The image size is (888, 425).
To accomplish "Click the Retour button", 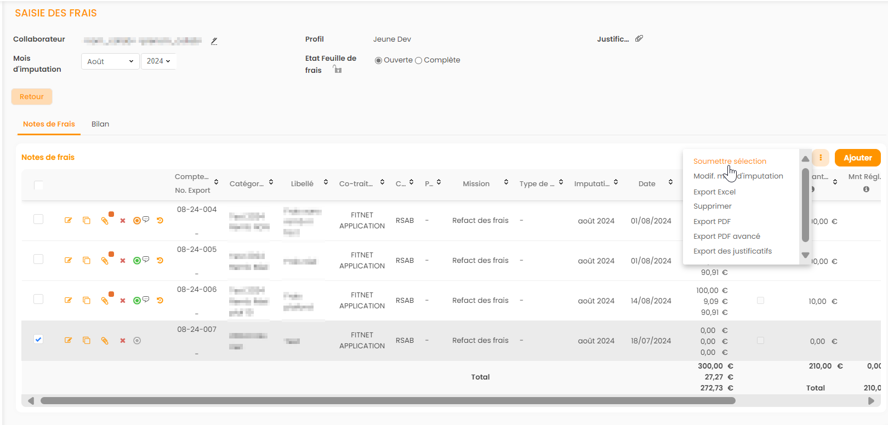I will [x=32, y=97].
